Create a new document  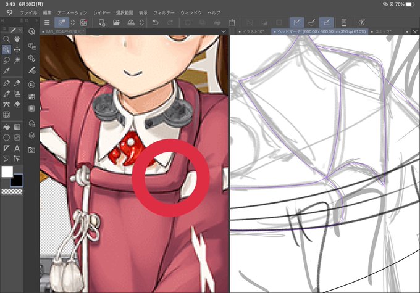coord(101,23)
